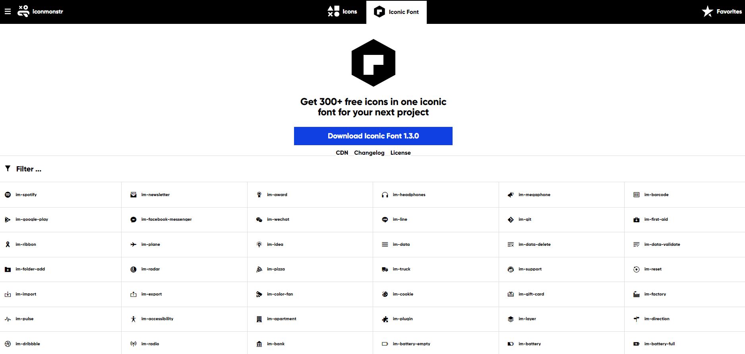Open the License link
745x354 pixels.
click(x=401, y=153)
